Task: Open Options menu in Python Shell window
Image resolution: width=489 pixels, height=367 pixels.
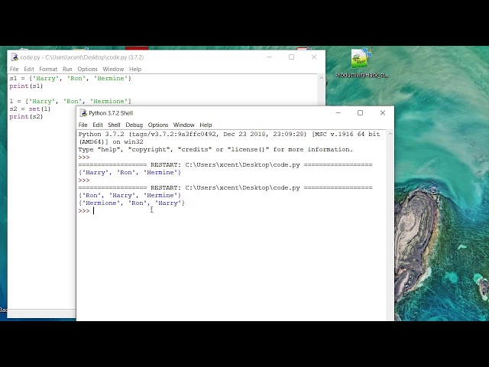Action: (x=158, y=125)
